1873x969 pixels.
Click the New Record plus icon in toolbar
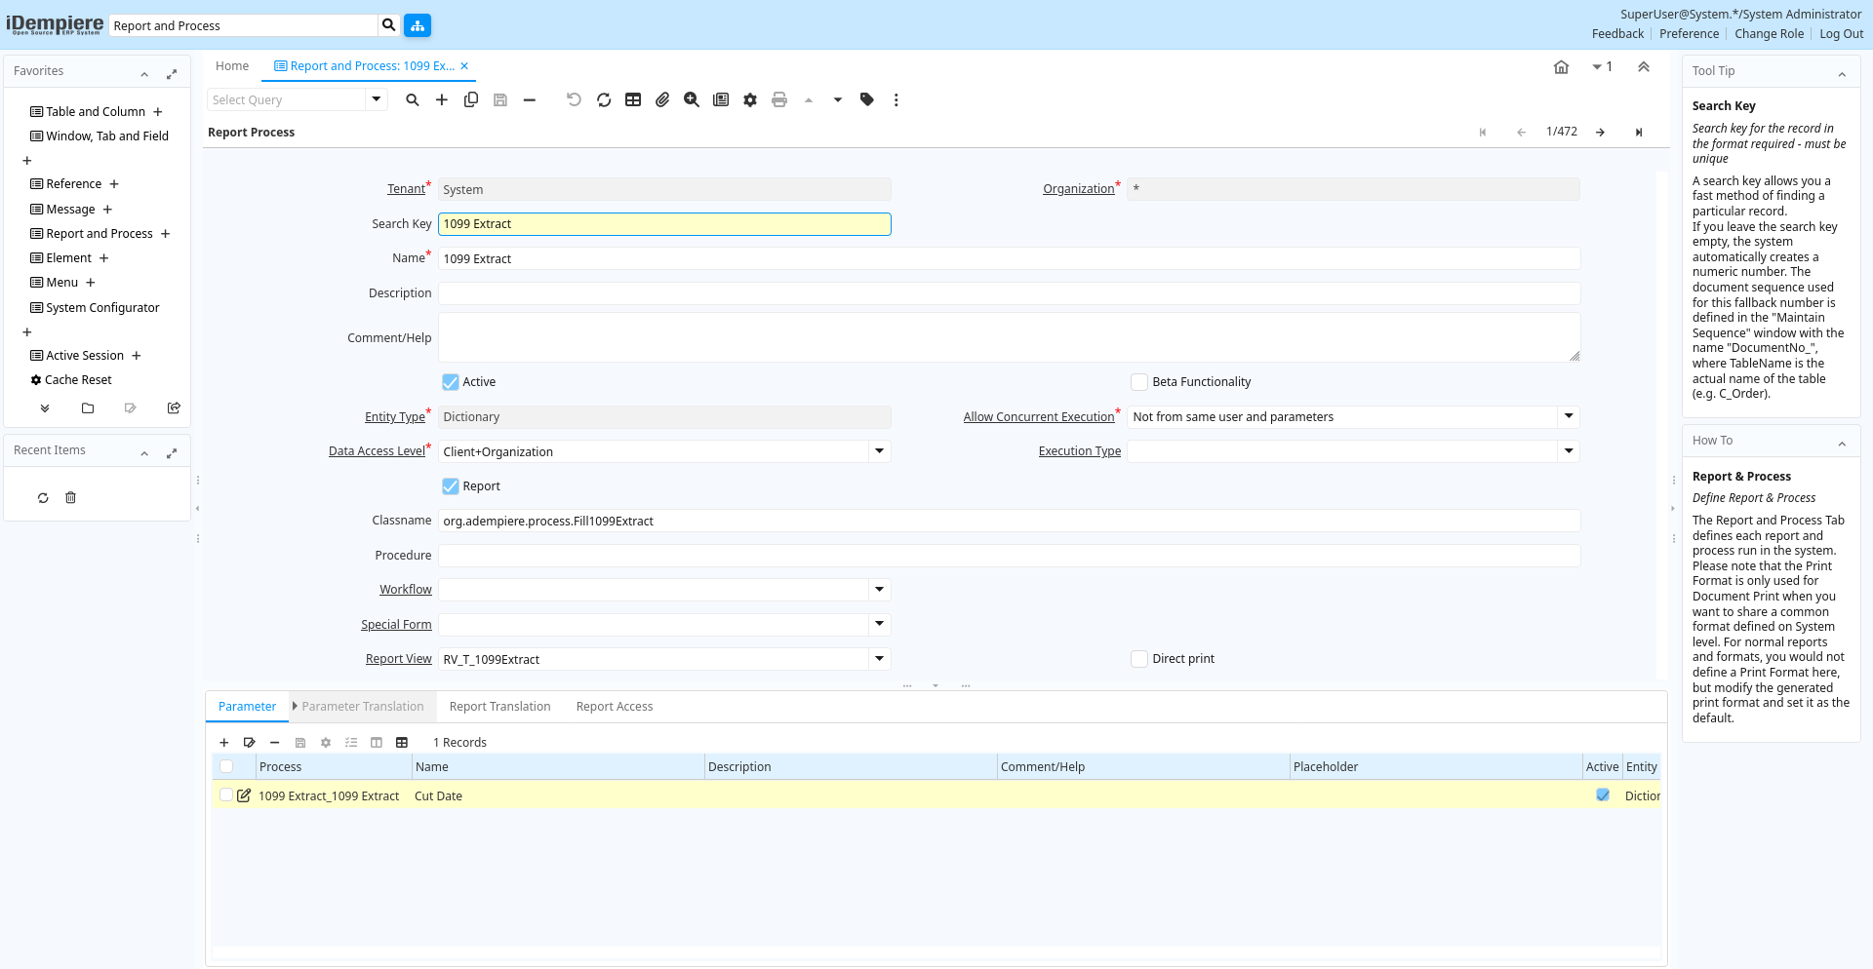click(x=442, y=99)
